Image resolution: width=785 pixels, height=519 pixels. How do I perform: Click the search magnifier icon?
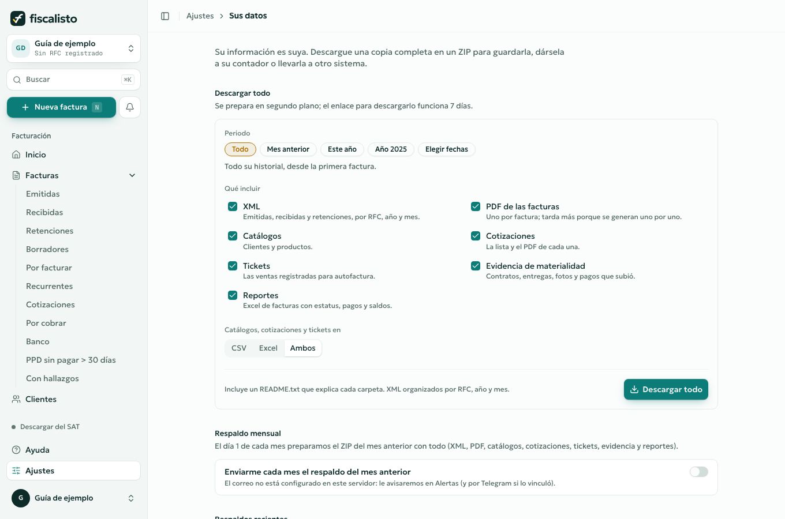click(17, 80)
